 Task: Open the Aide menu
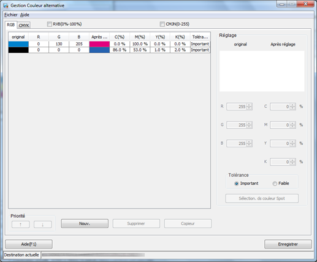tap(25, 15)
